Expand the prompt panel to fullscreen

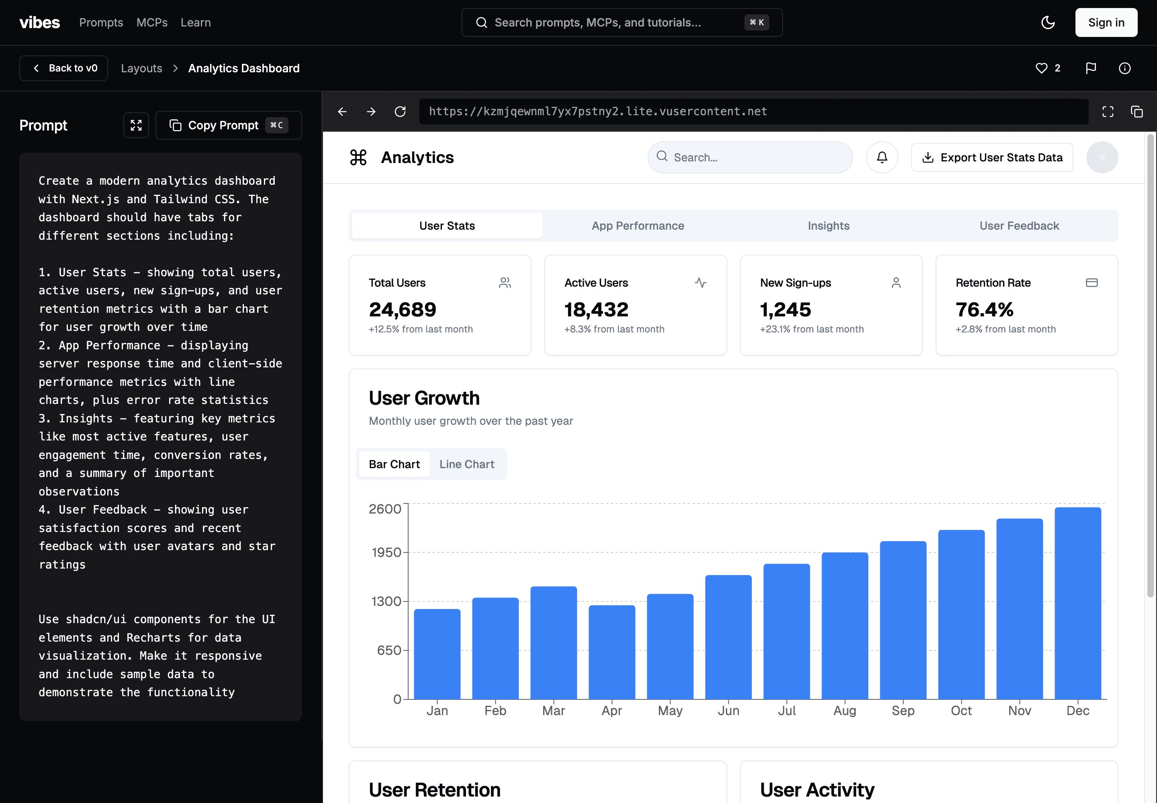pos(136,125)
